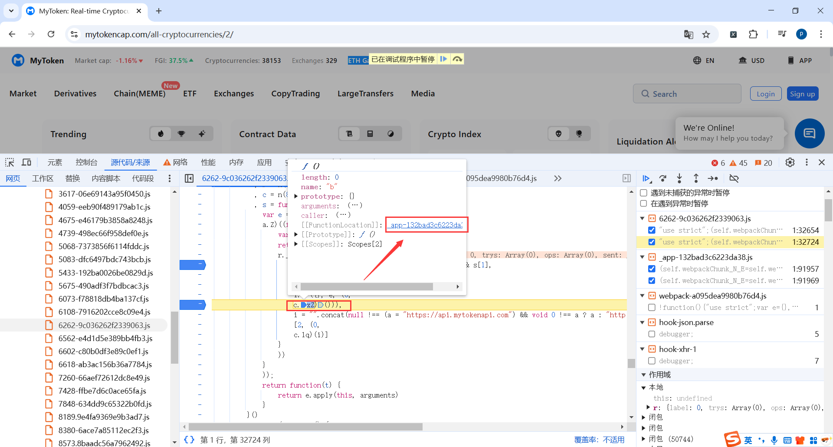Resume from the paused-in-debugger overlay
Screen dimensions: 833x447
[x=443, y=59]
